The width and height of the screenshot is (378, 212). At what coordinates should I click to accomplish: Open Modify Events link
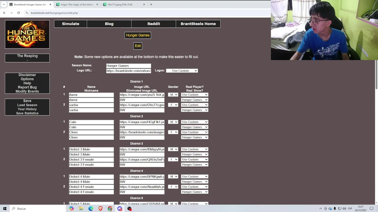(x=27, y=92)
